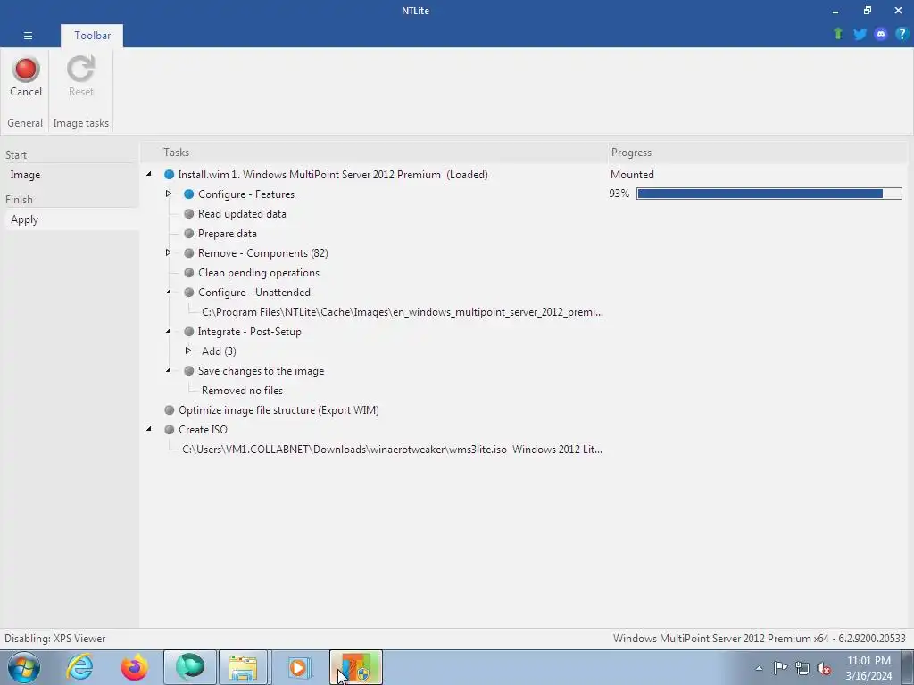Viewport: 914px width, 685px height.
Task: Open the hamburger menu
Action: click(x=28, y=36)
